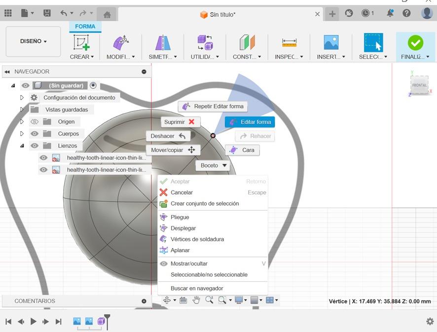This screenshot has width=437, height=332.
Task: Click the Editar forma button
Action: [250, 122]
